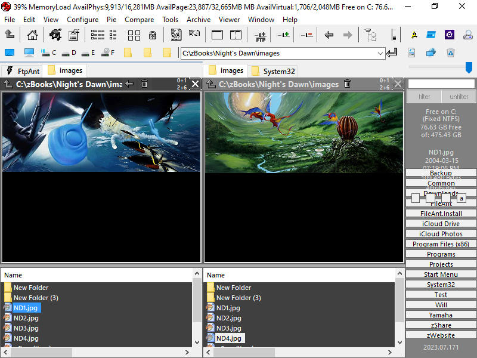Open the Configure menu
The image size is (477, 358).
pos(82,20)
